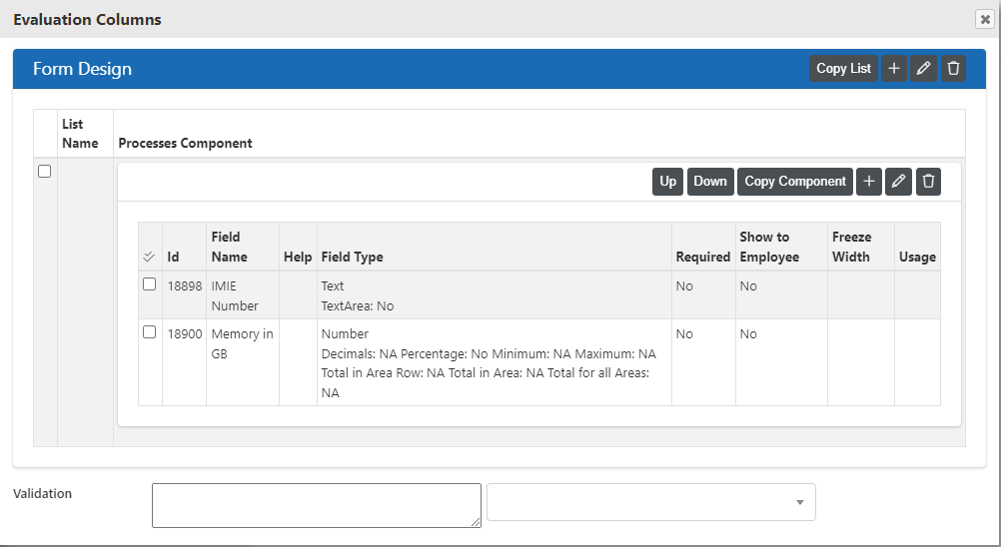This screenshot has height=547, width=1001.
Task: Add a new field with component plus icon
Action: [869, 181]
